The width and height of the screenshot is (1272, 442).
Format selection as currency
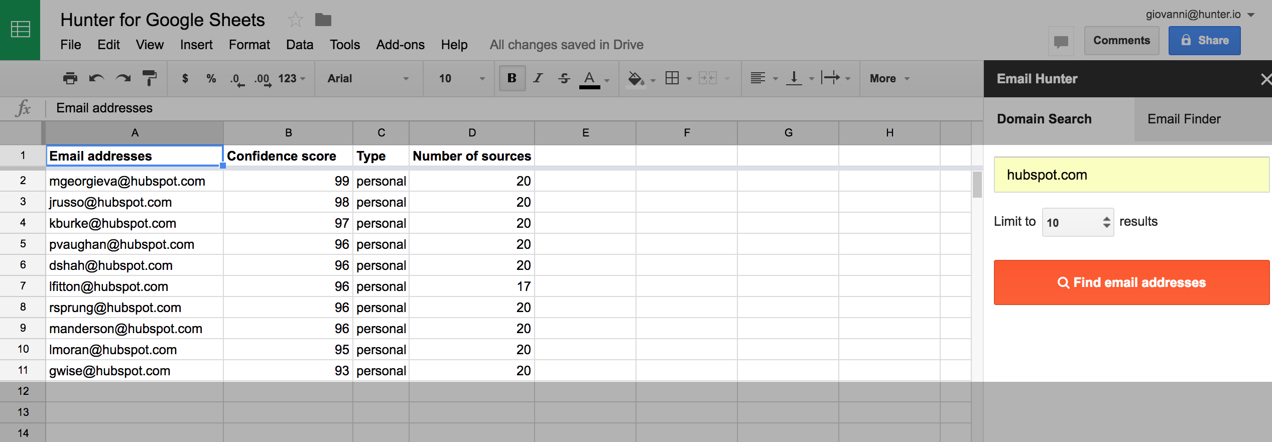pos(185,78)
